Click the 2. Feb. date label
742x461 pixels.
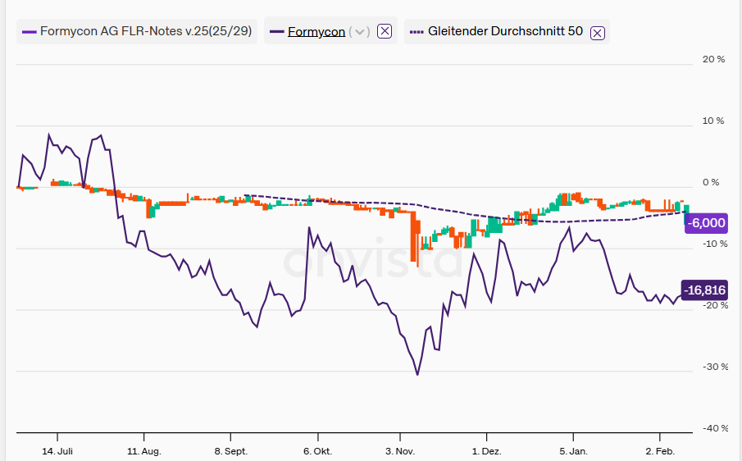[660, 451]
